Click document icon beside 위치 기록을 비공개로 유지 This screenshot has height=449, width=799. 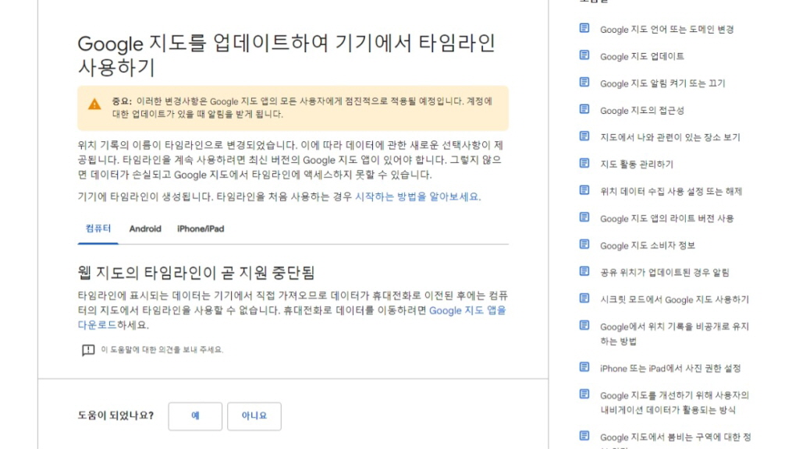pos(584,325)
